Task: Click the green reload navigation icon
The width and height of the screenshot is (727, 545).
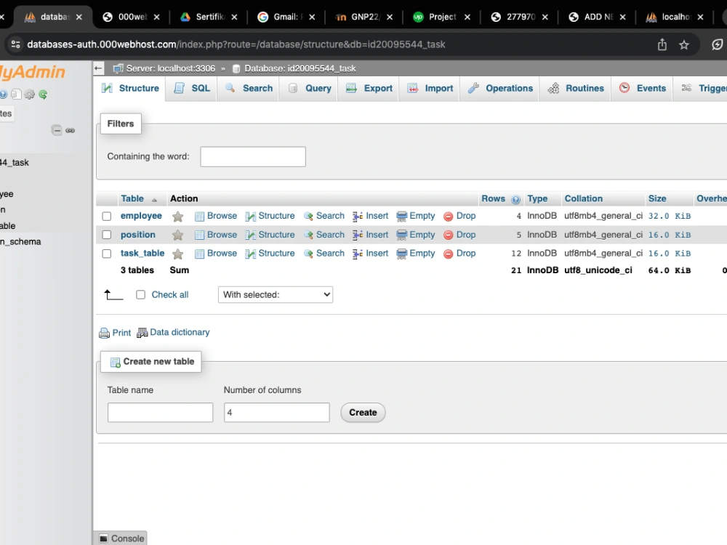Action: 43,94
